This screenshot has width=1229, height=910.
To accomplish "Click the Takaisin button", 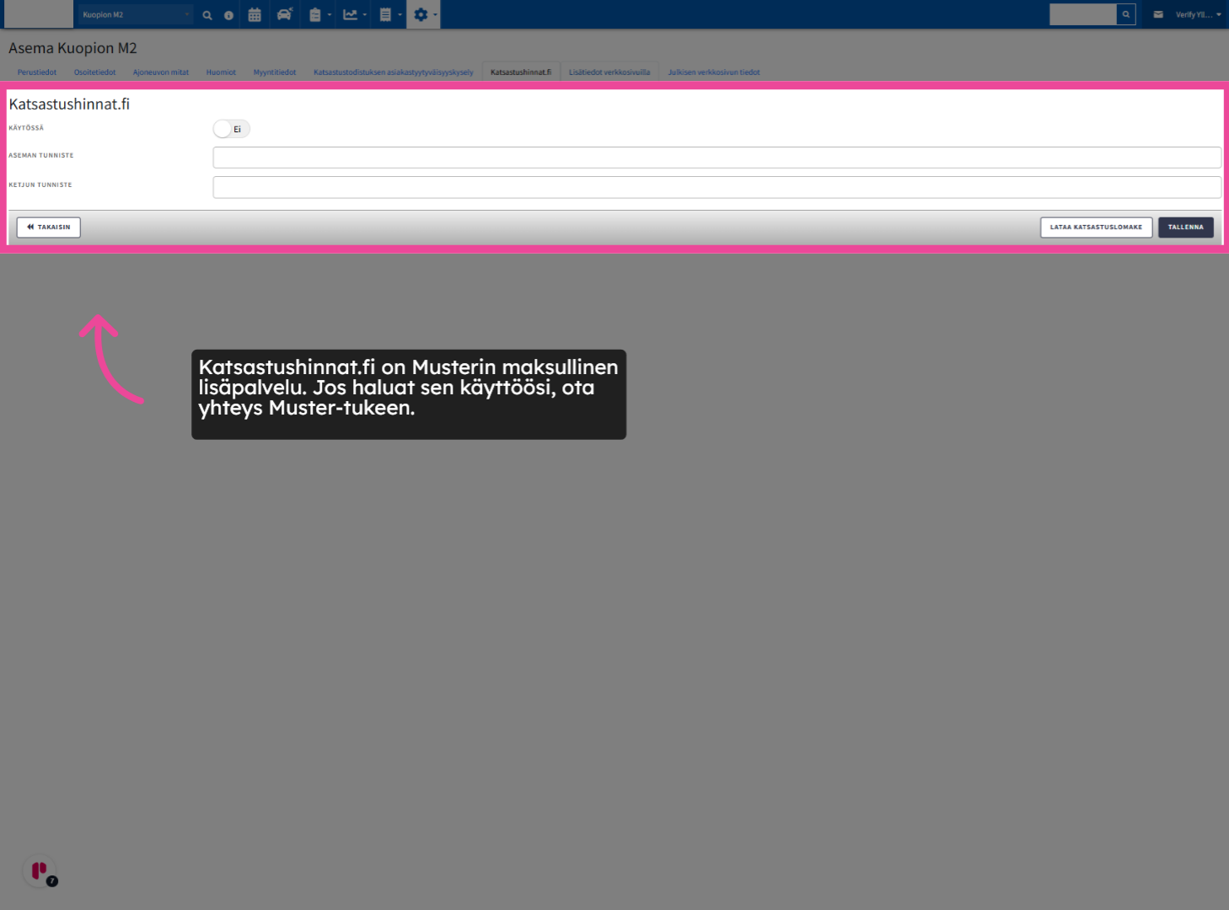I will (49, 227).
